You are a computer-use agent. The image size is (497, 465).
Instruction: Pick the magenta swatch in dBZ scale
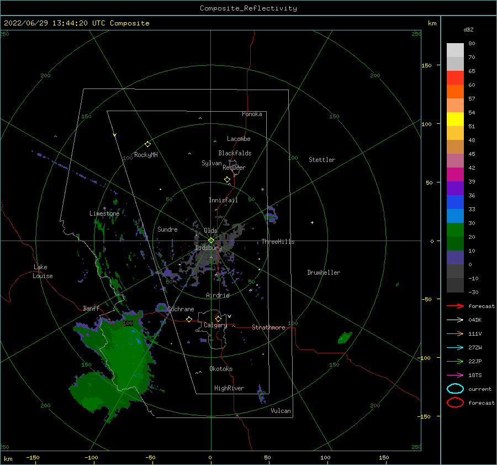coord(455,174)
